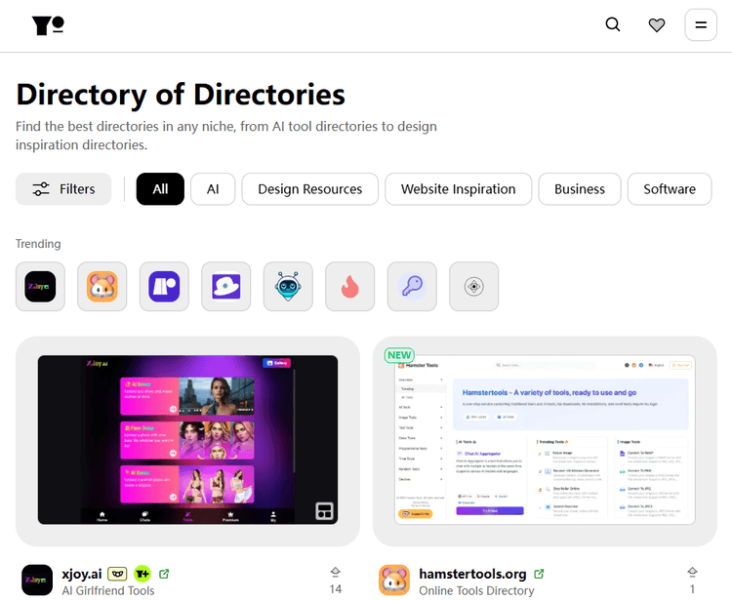Upvote the xjoy.ai listing
Viewport: 732px width, 601px height.
click(x=336, y=580)
